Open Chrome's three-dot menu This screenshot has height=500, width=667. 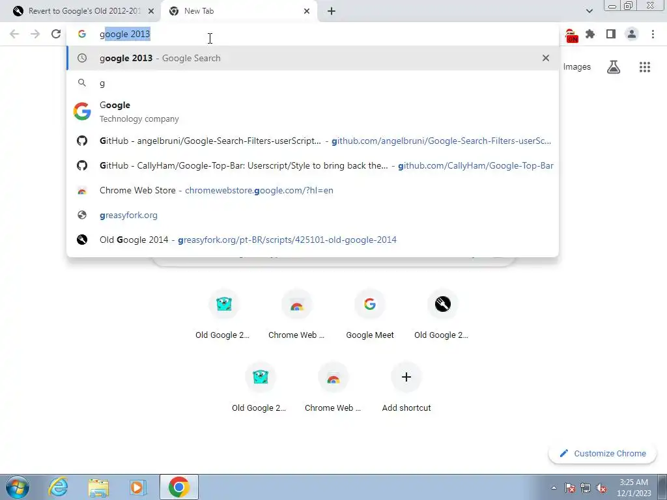coord(653,34)
